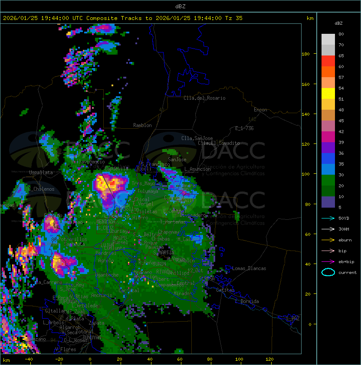
Task: Click the pink bip arrow in legend
Action: coord(328,251)
